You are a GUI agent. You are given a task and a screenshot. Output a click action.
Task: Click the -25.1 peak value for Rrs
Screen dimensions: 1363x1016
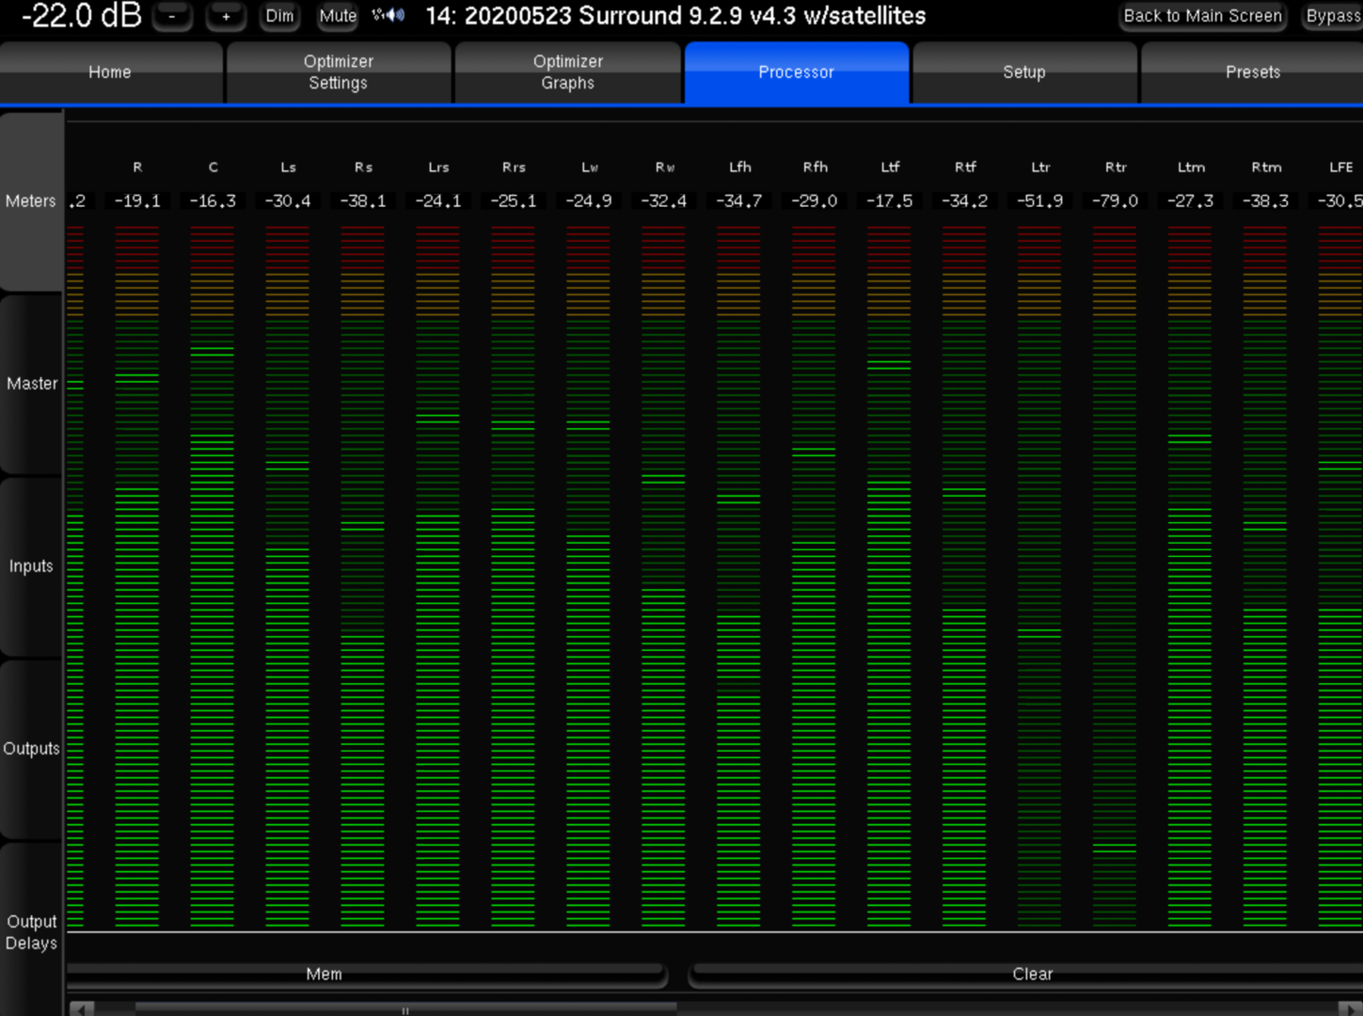tap(514, 201)
